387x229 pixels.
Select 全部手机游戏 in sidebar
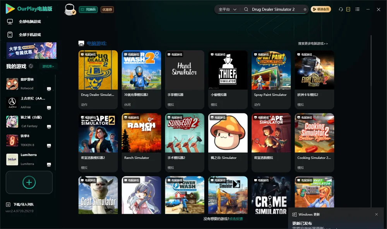coord(30,35)
